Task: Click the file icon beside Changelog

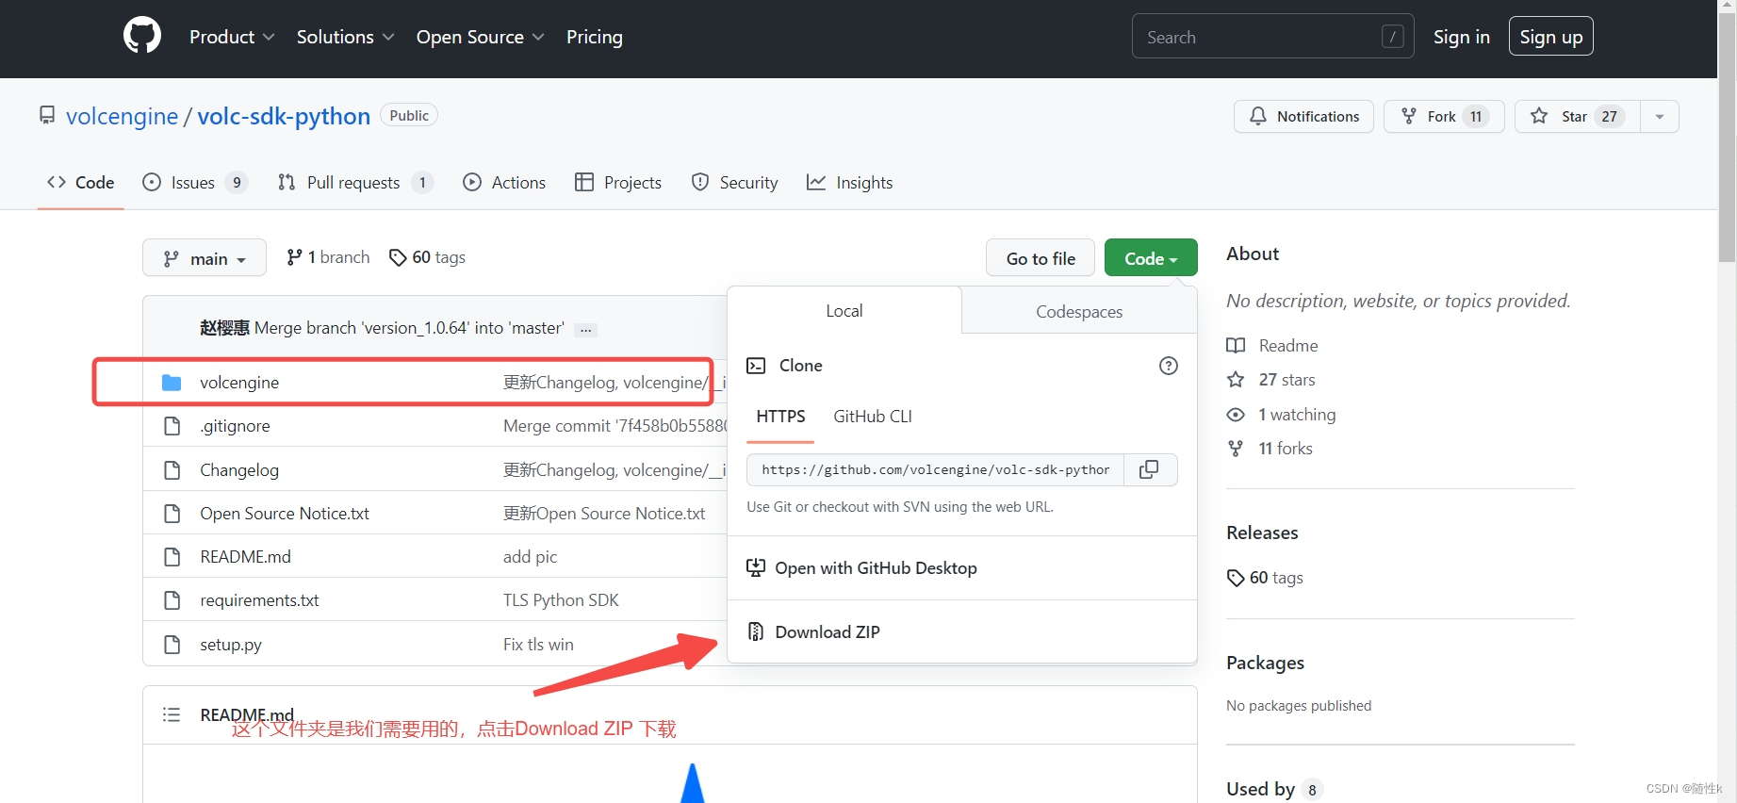Action: tap(172, 469)
